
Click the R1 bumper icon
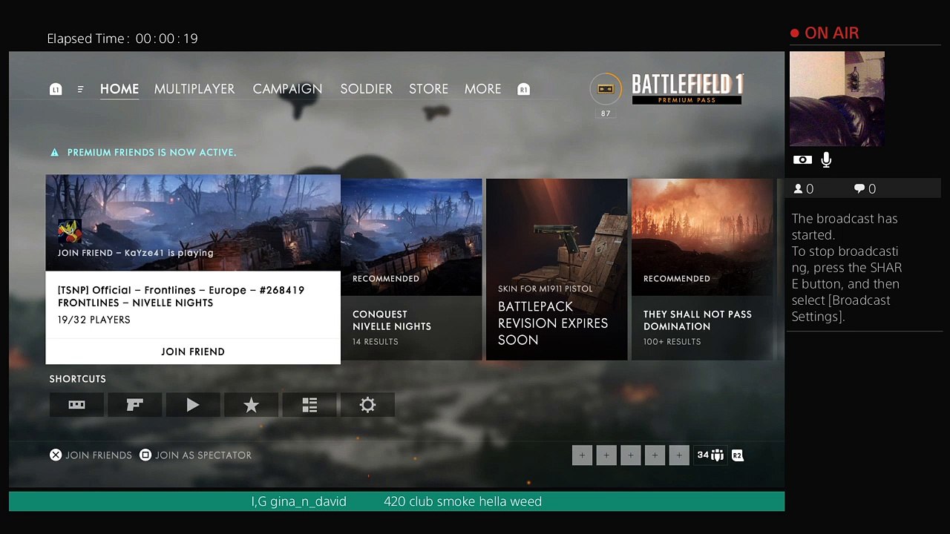click(523, 89)
